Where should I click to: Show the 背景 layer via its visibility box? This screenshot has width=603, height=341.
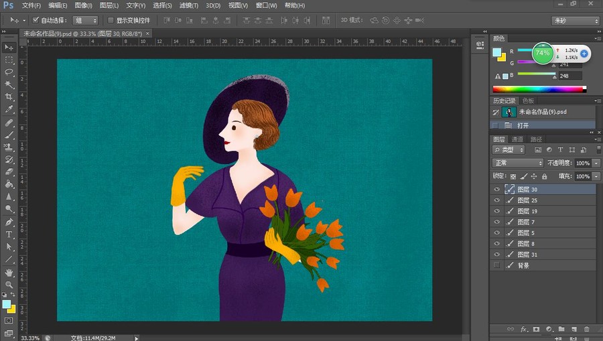(496, 265)
